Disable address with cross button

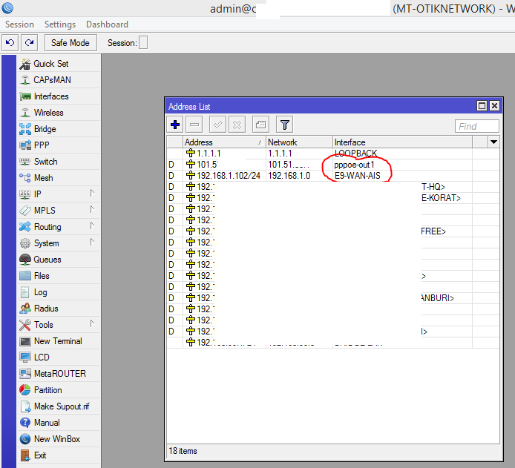(237, 125)
